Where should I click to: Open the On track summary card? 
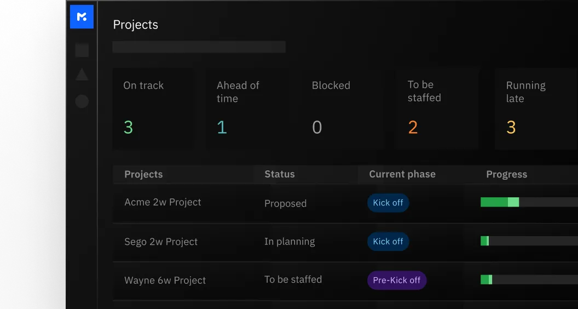(153, 108)
